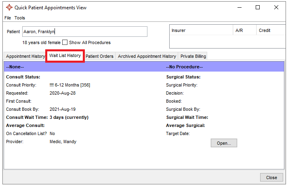Show the Private Billing tab

pyautogui.click(x=193, y=56)
